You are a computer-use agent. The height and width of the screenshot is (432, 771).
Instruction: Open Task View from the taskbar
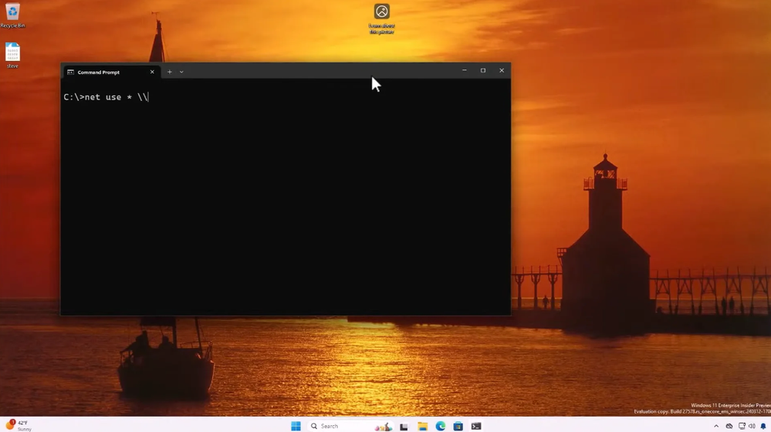pos(404,426)
